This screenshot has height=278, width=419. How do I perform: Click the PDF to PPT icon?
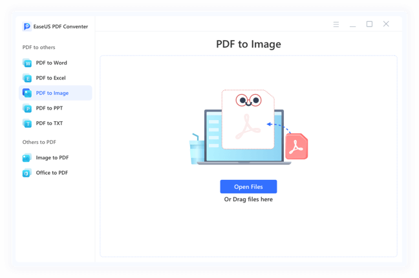coord(27,108)
